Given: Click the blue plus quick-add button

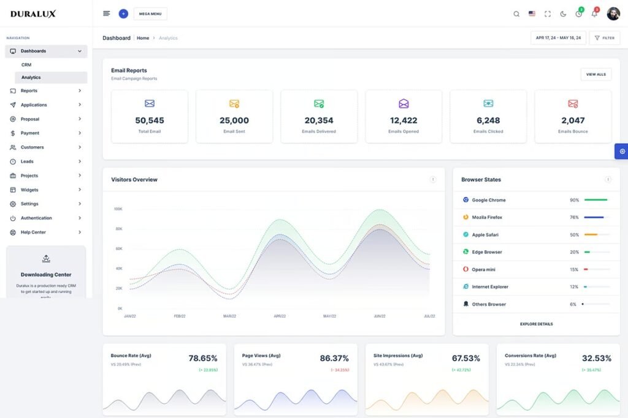Looking at the screenshot, I should coord(123,13).
